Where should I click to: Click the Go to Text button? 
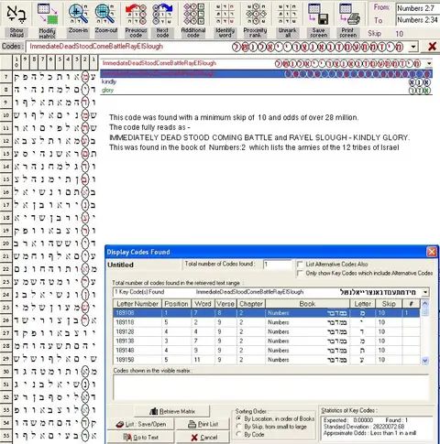tap(141, 438)
